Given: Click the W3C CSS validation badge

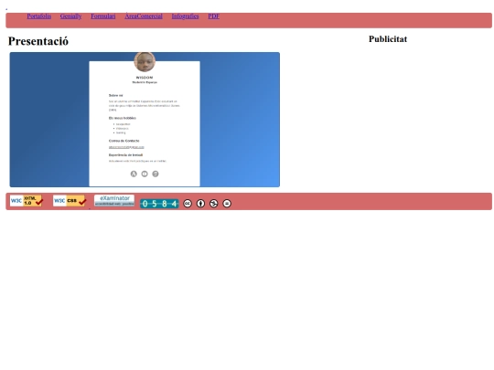Looking at the screenshot, I should (x=70, y=201).
